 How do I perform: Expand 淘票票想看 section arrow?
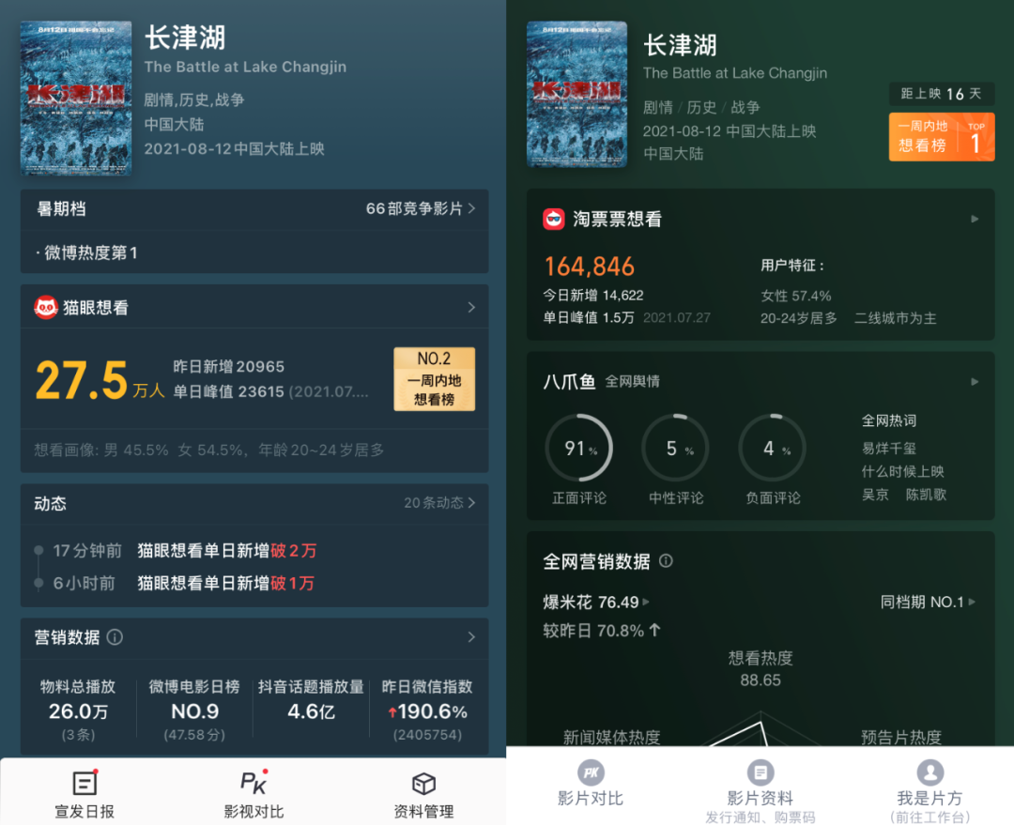click(975, 220)
